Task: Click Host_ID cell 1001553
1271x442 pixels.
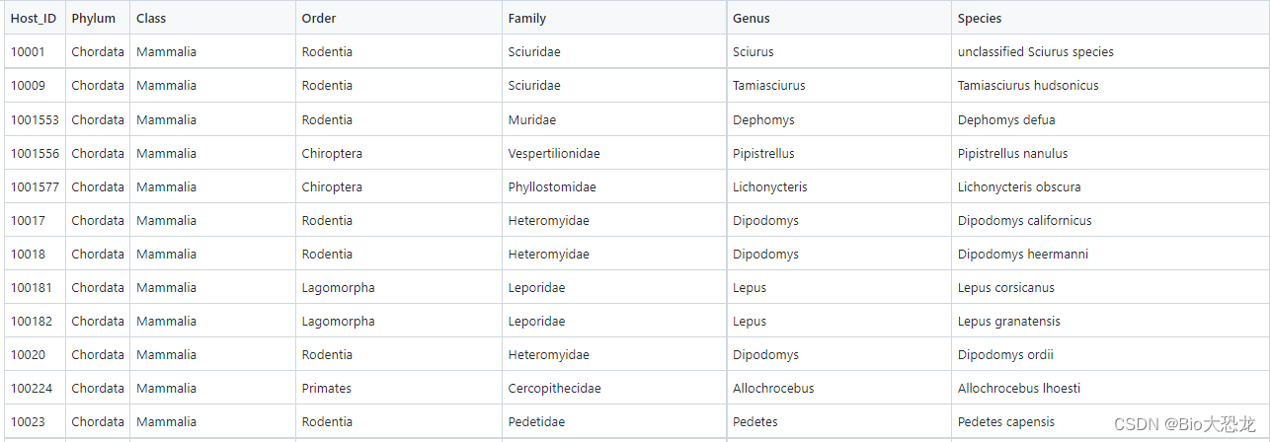Action: pyautogui.click(x=34, y=119)
